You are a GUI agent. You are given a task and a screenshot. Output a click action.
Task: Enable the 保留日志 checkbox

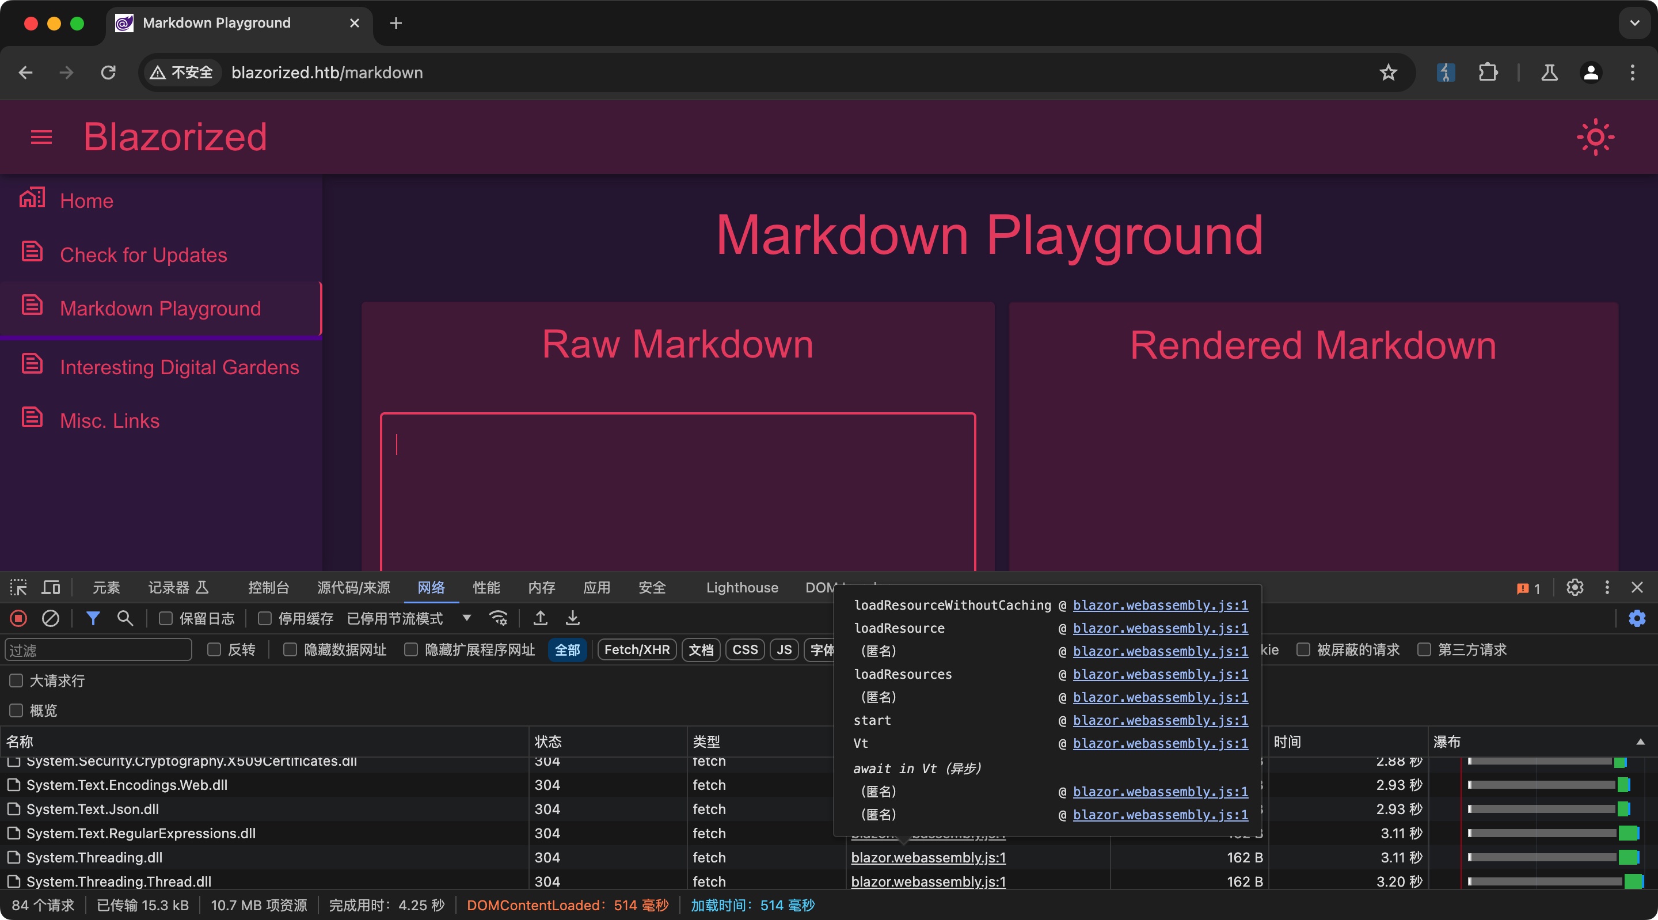(x=165, y=619)
